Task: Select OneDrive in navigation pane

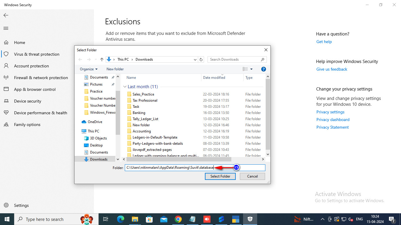Action: (95, 122)
